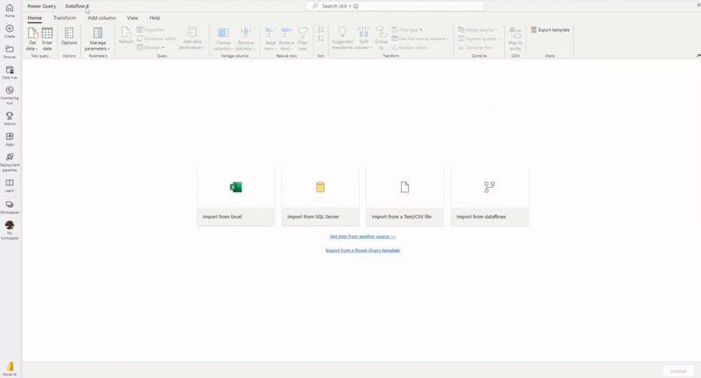This screenshot has width=701, height=378.
Task: Click the Power Query title label
Action: click(x=41, y=6)
